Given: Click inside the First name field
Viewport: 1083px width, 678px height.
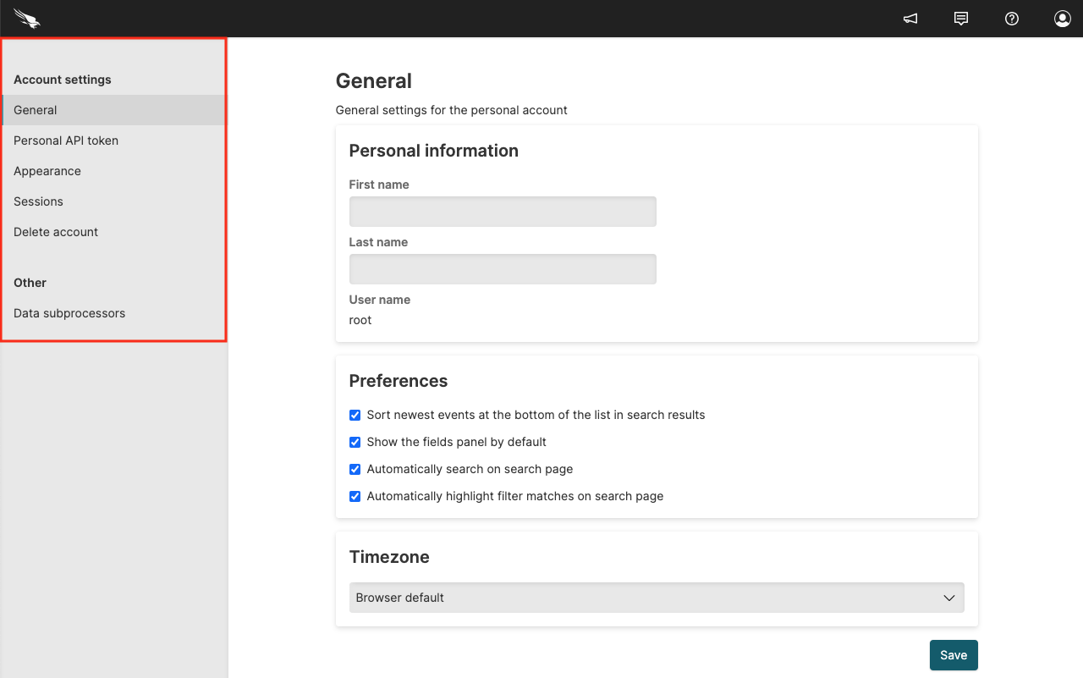Looking at the screenshot, I should pyautogui.click(x=503, y=212).
